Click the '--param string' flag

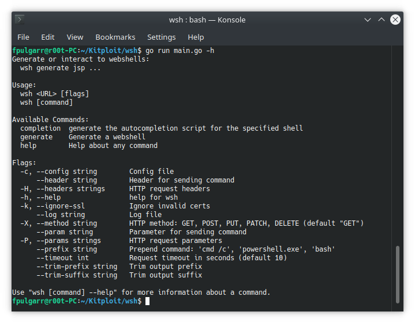(65, 232)
